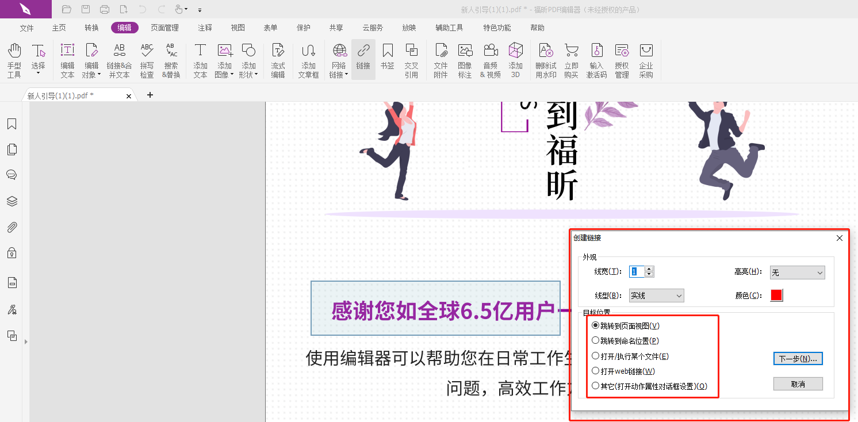
Task: Select 跳转到页面视图 radio option
Action: 595,325
